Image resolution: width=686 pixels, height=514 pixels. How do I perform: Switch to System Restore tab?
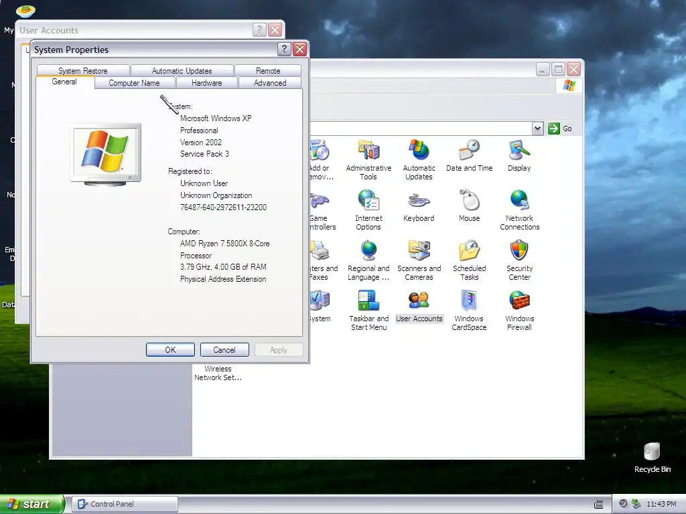(83, 70)
